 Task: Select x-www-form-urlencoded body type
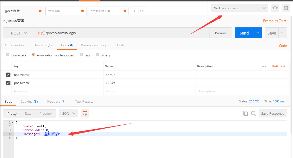point(33,54)
